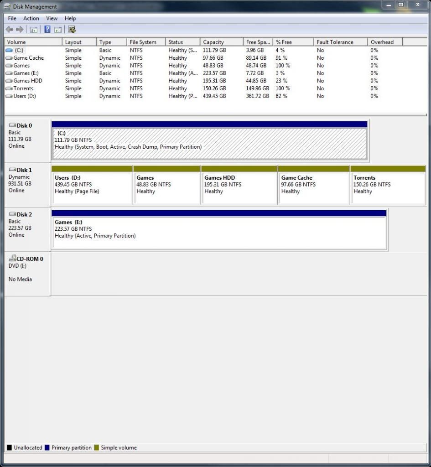Image resolution: width=431 pixels, height=467 pixels.
Task: Click the Disk 1 drive icon
Action: (x=12, y=170)
